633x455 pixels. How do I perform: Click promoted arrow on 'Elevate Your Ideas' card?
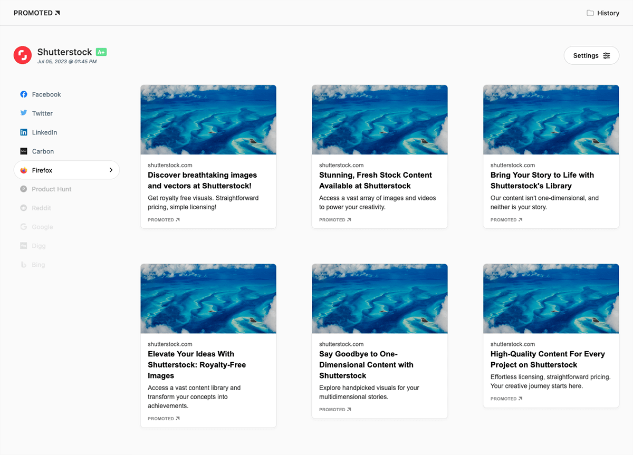click(178, 419)
